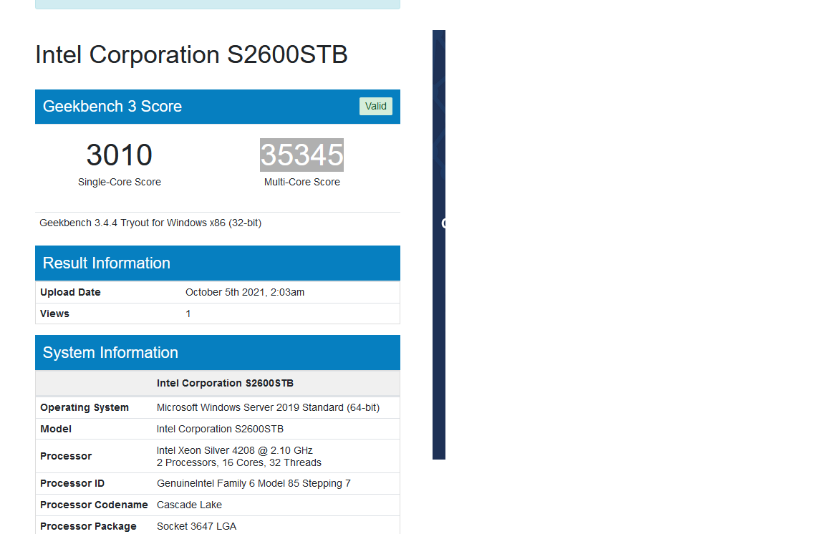Click the October 5th 2021, 2:03am value

(x=245, y=293)
